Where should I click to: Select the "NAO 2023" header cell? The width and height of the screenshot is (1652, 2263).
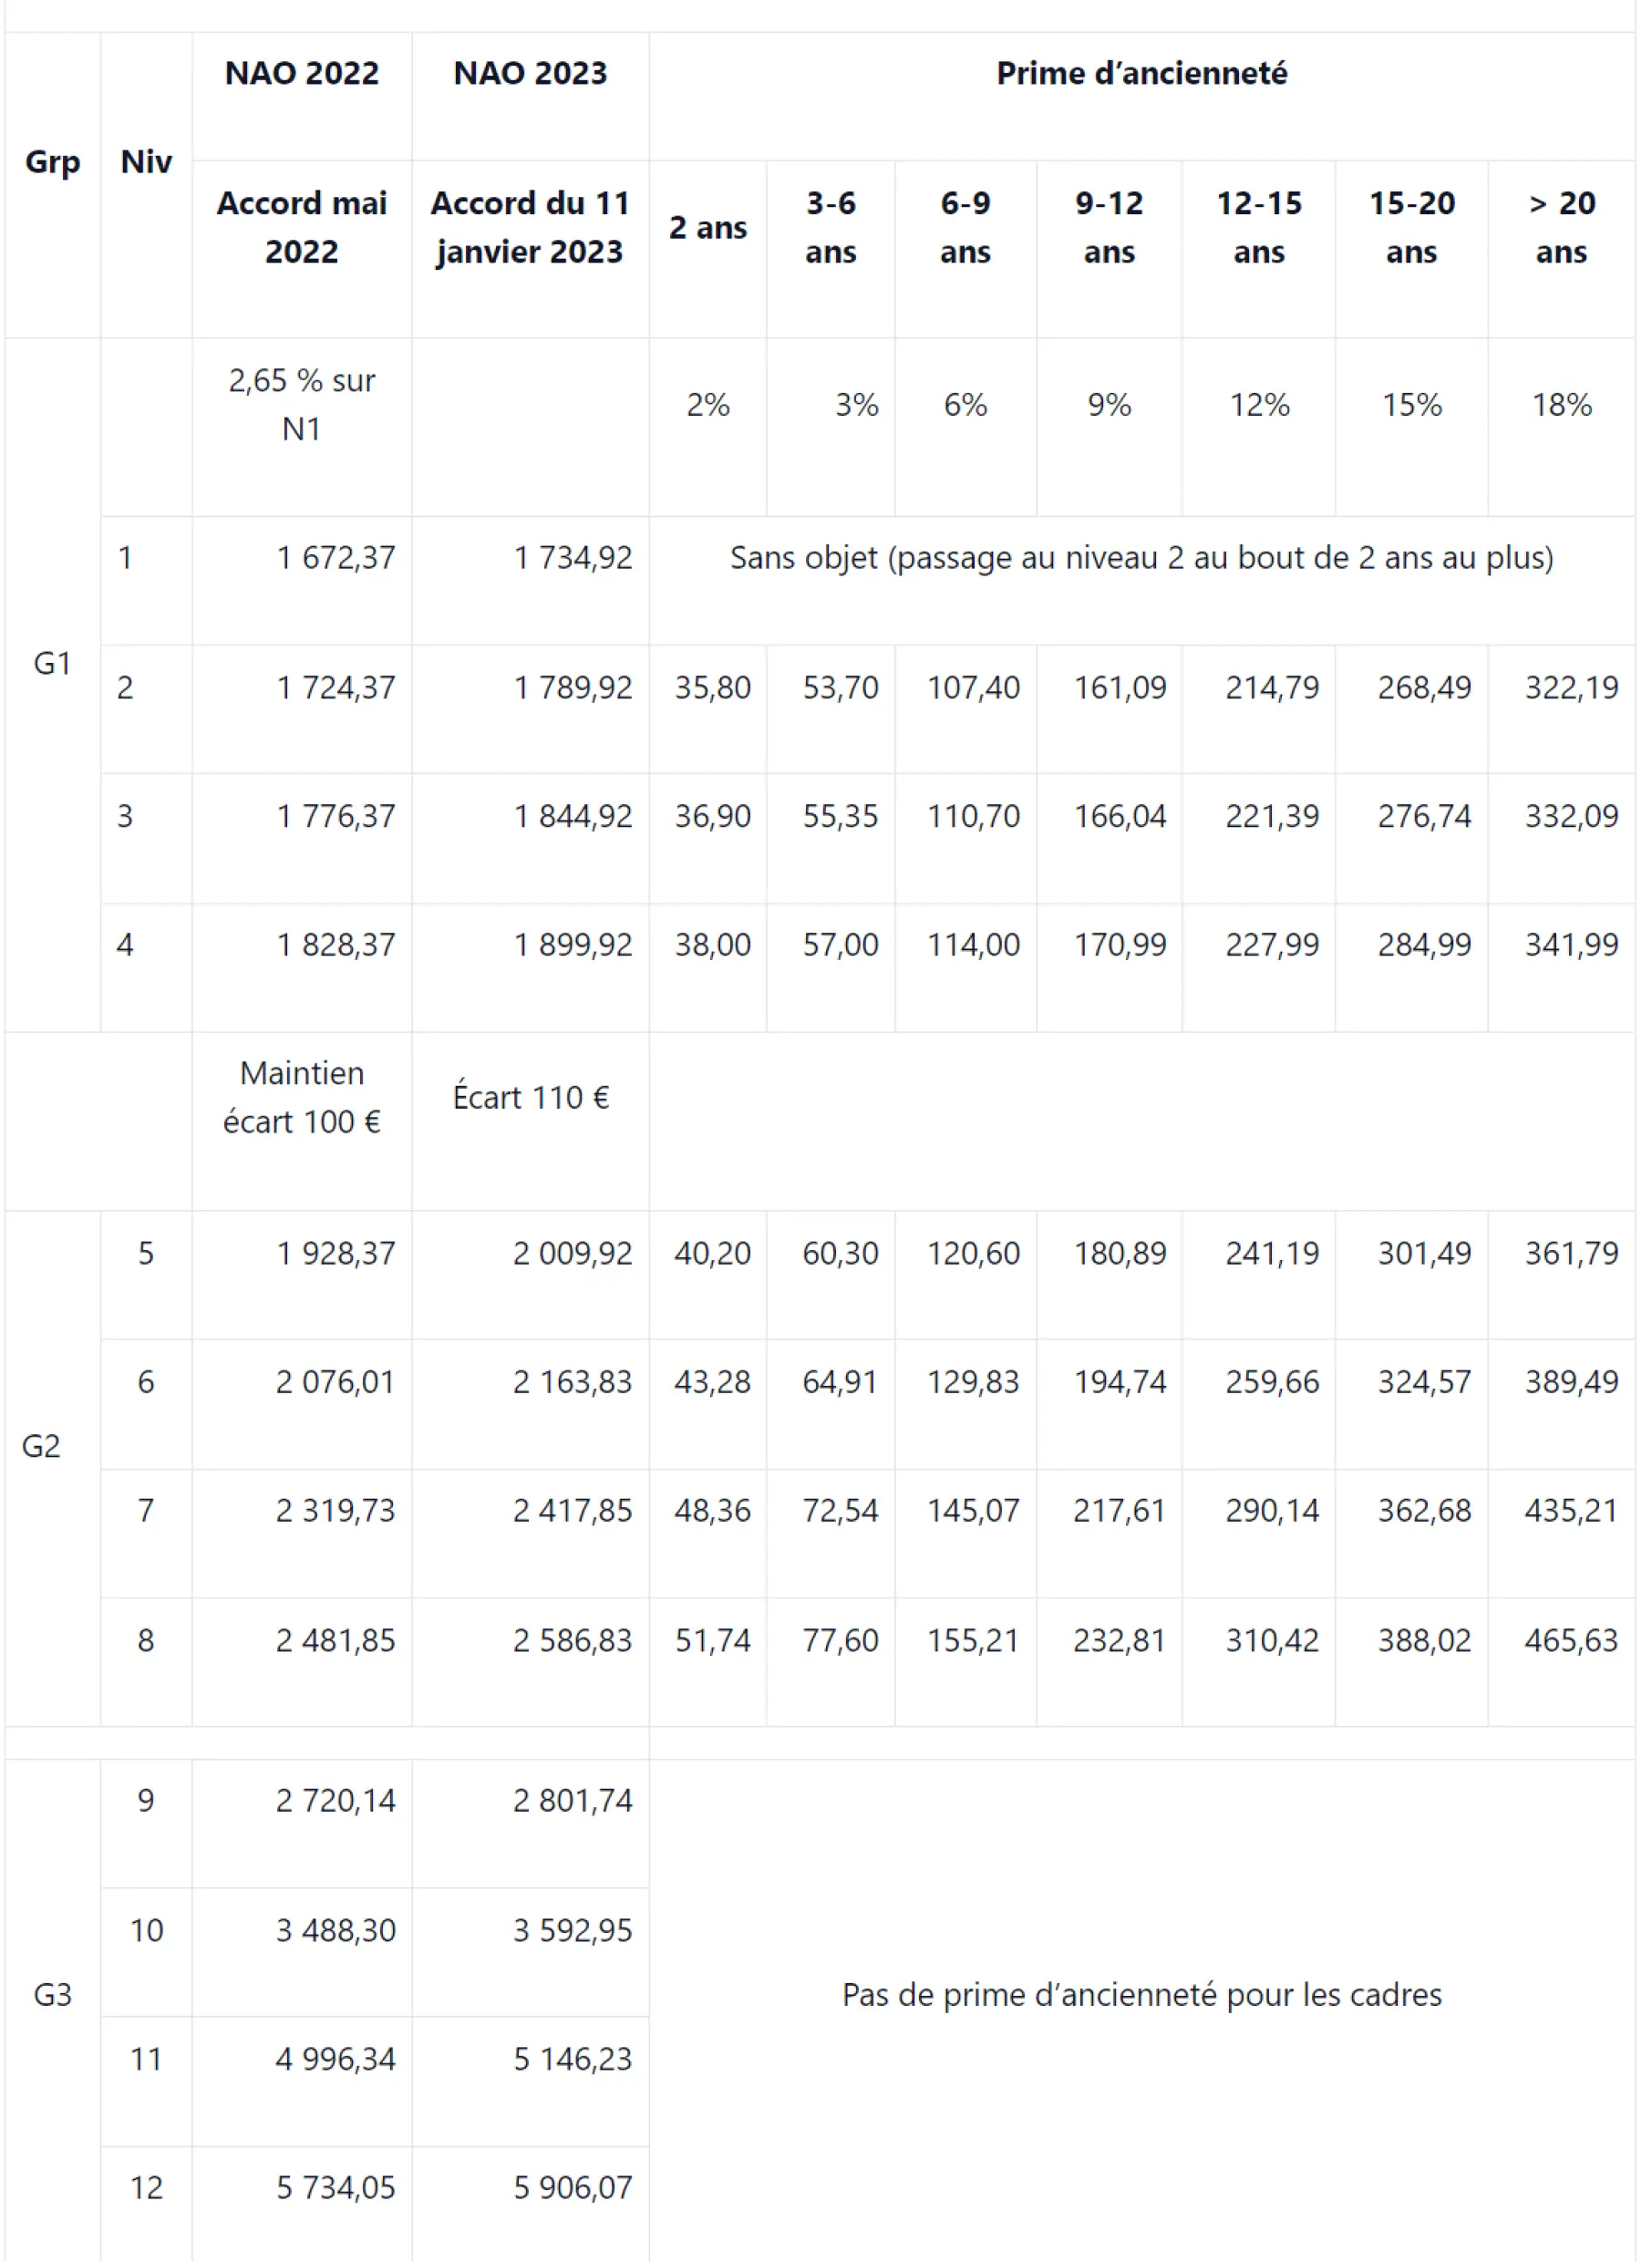coord(530,74)
